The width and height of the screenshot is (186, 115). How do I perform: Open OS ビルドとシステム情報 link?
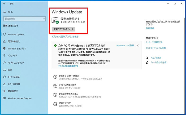(156, 48)
